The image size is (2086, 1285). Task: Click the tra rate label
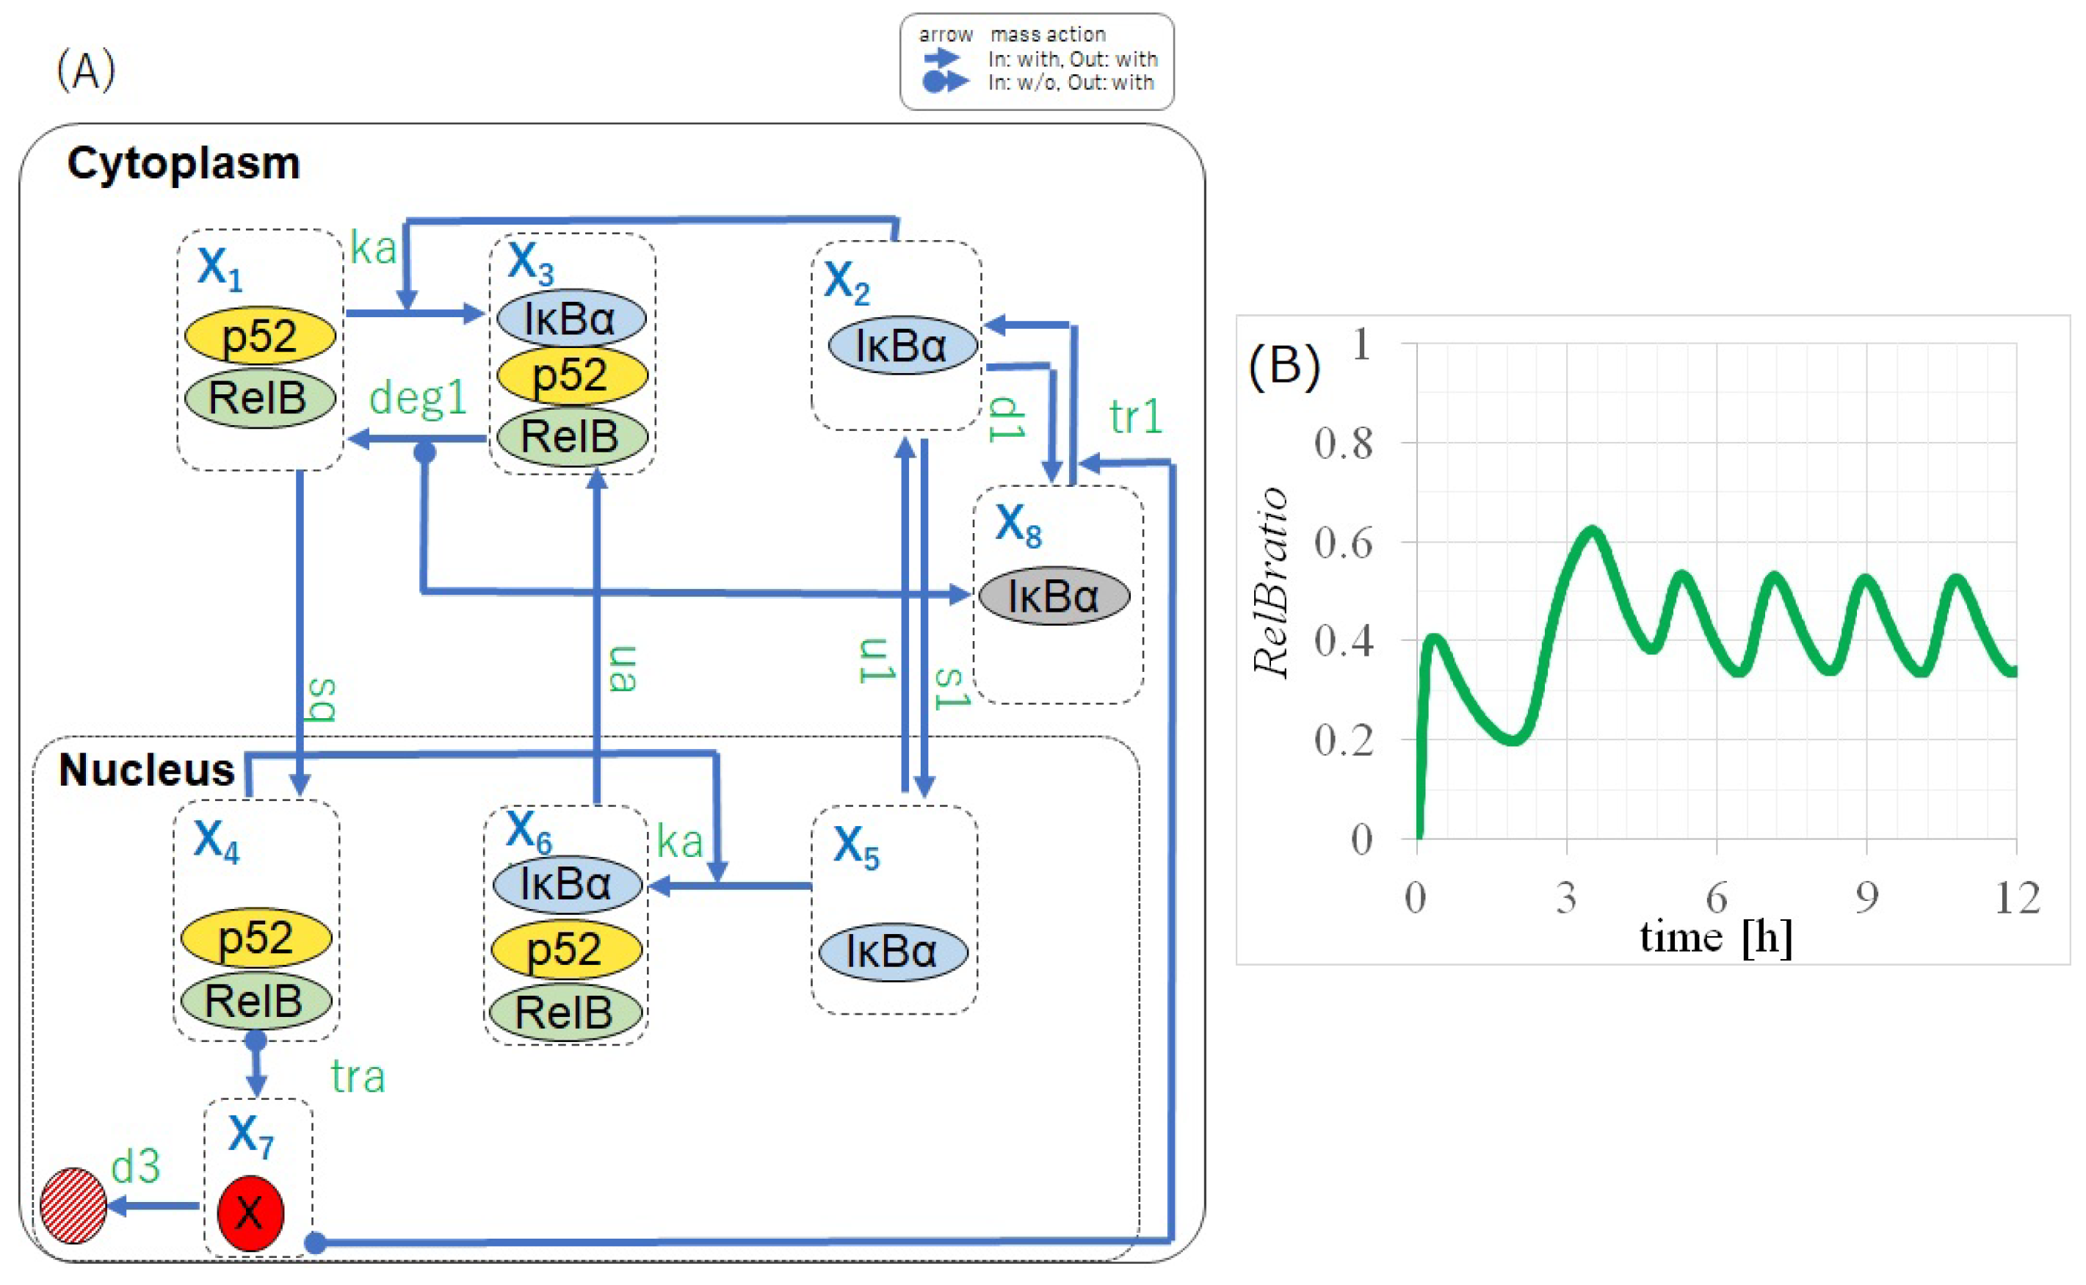click(358, 1076)
